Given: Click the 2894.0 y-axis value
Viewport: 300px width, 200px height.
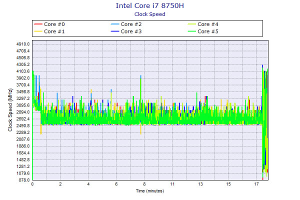Looking at the screenshot, I should (23, 112).
